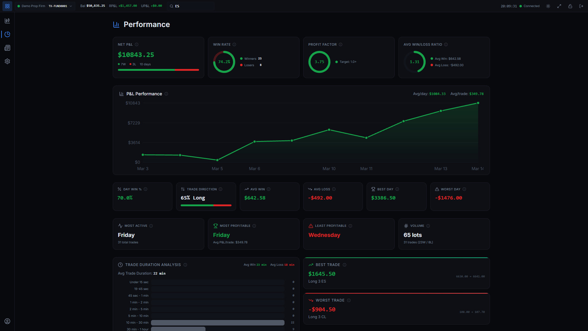The width and height of the screenshot is (588, 331).
Task: Show info for Most Profitable
Action: (254, 226)
